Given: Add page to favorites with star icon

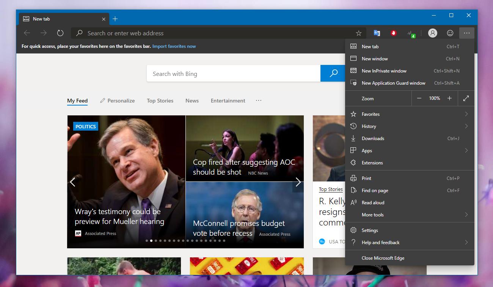Looking at the screenshot, I should click(x=358, y=33).
